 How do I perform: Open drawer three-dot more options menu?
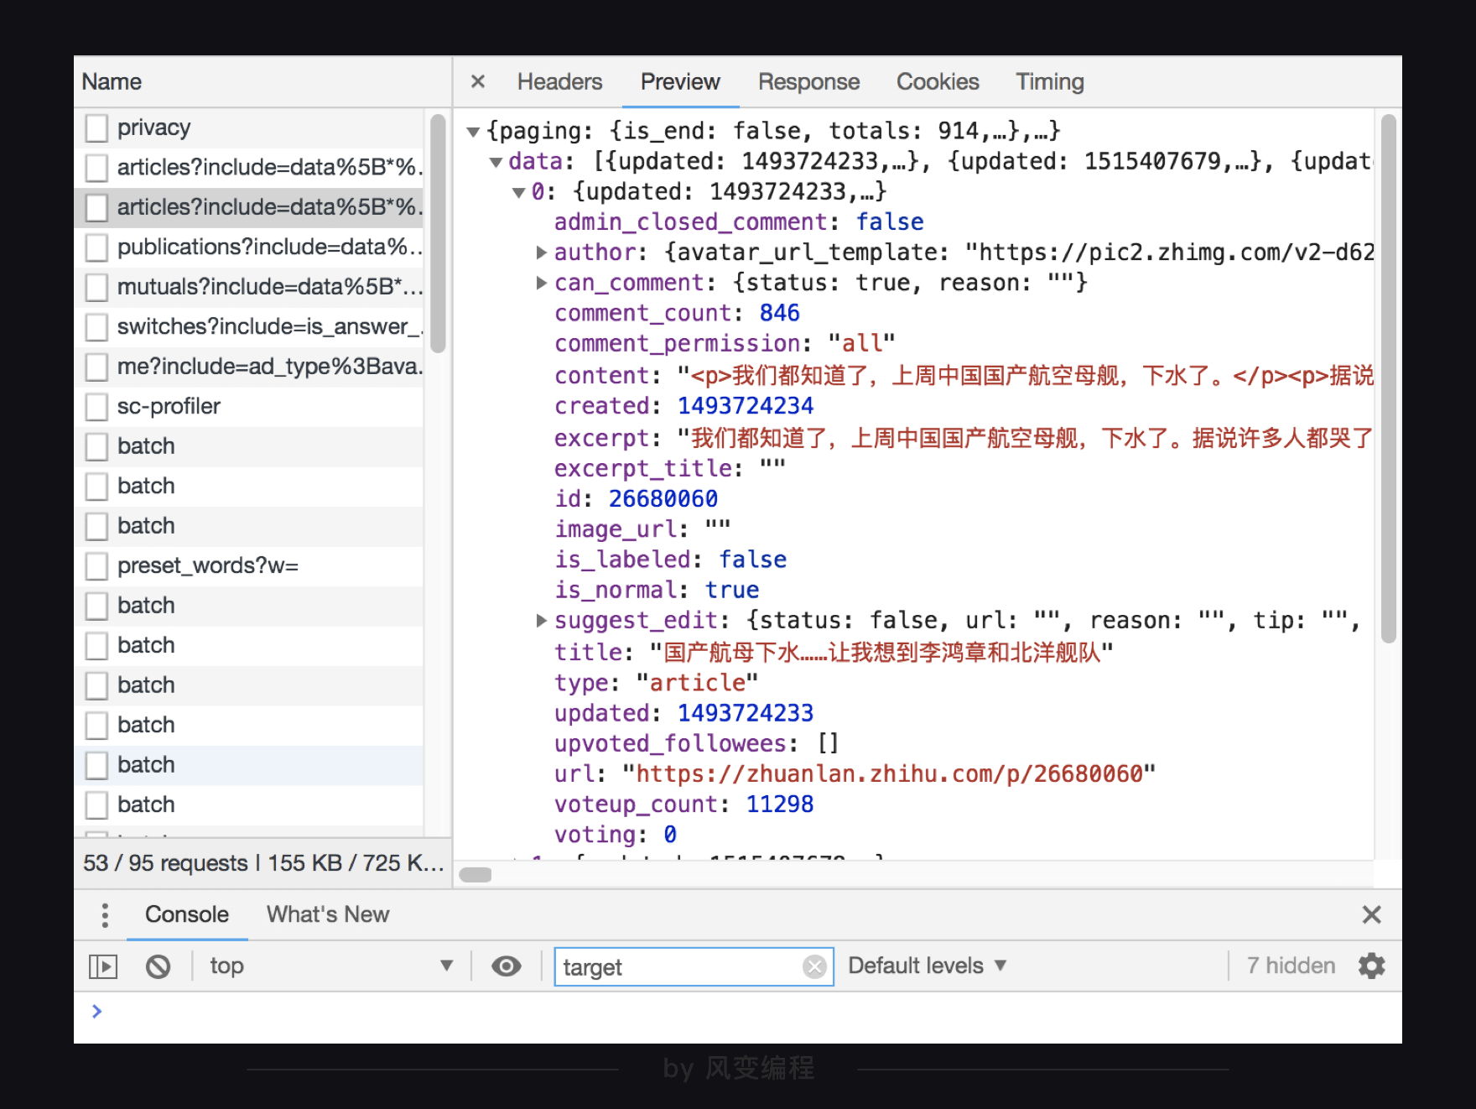(105, 914)
